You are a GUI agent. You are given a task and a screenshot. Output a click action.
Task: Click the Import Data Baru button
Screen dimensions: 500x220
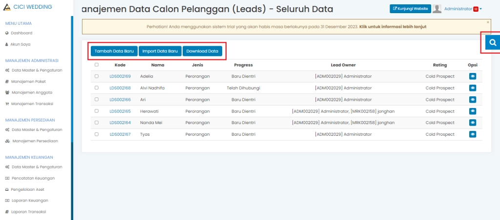pos(160,51)
